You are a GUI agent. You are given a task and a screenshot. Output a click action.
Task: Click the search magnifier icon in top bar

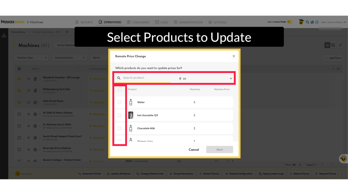pos(307,22)
